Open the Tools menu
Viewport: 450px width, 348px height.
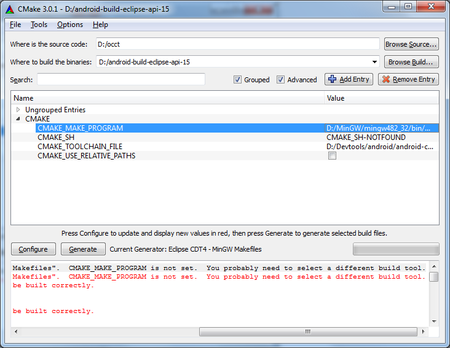(39, 25)
